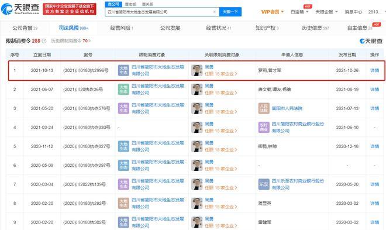Click the tan company logo icon in row 8

(x=123, y=203)
